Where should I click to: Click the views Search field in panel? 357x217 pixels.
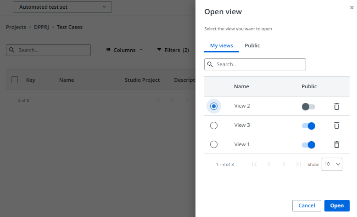(255, 64)
